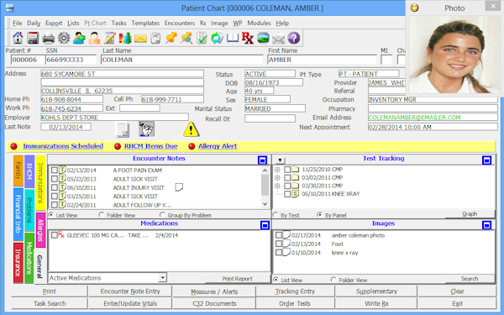Click the Save floppy disk icon
The image size is (504, 315).
coord(33,38)
